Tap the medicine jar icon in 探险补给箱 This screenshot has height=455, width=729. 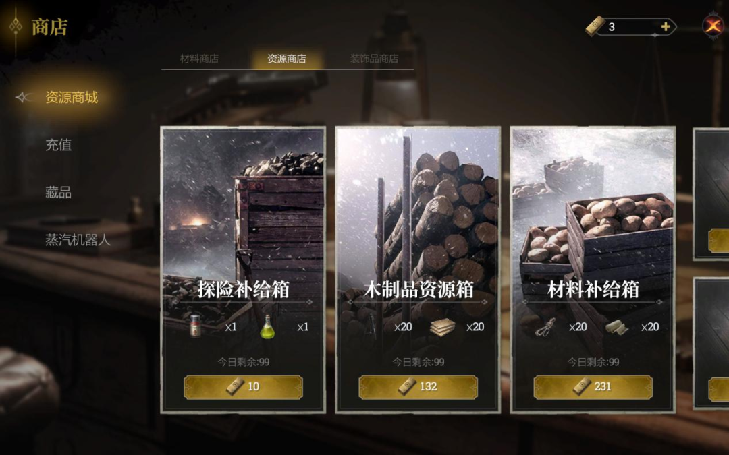(196, 326)
